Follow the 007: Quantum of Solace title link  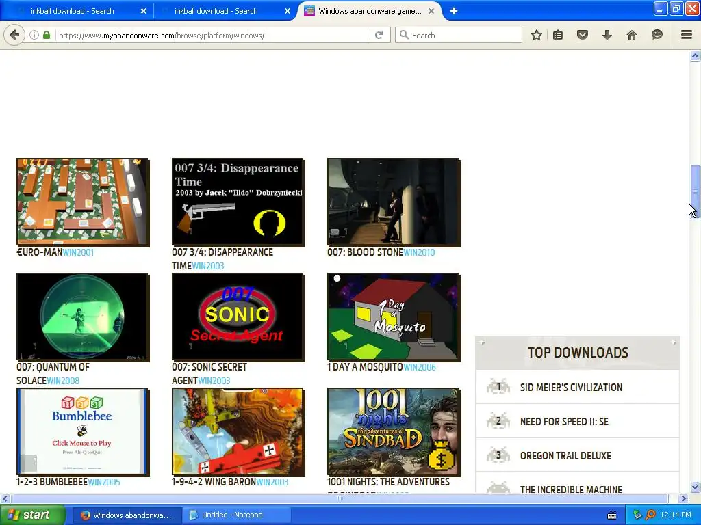click(x=53, y=374)
